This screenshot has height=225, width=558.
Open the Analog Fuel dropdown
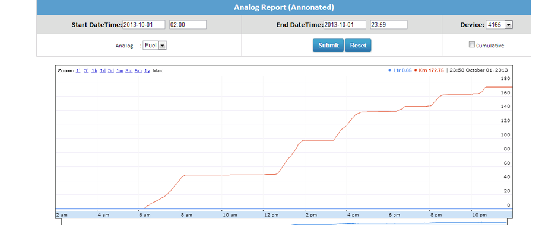[x=155, y=46]
